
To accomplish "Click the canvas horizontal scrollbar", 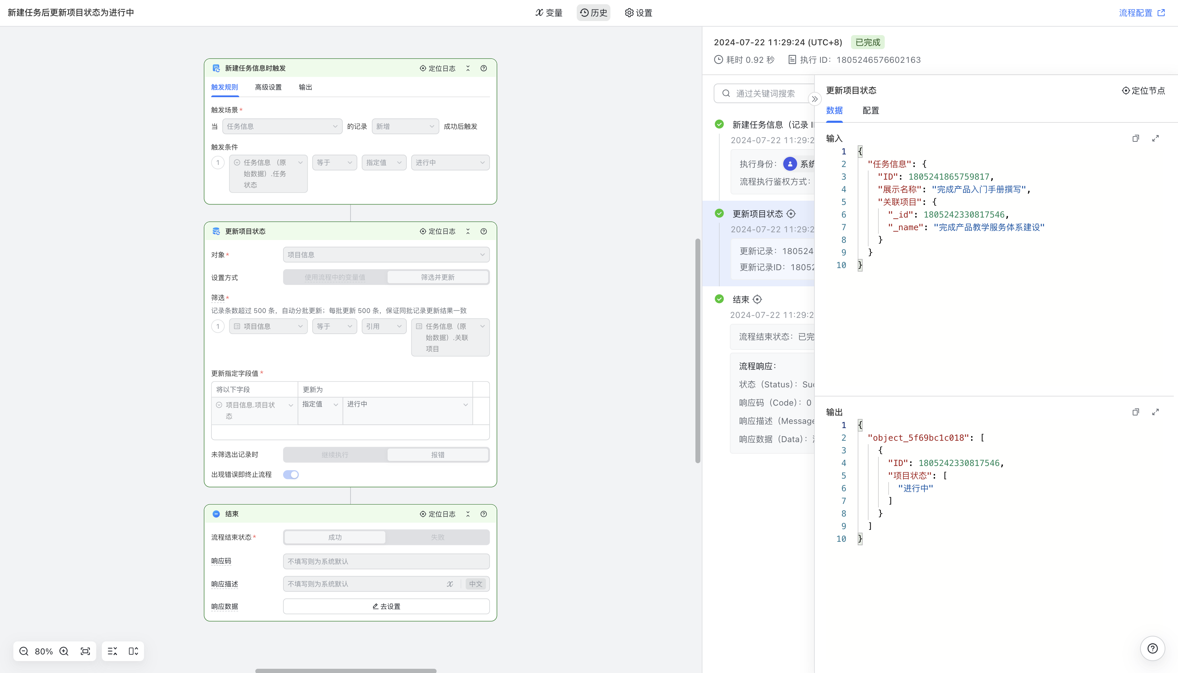I will point(346,671).
